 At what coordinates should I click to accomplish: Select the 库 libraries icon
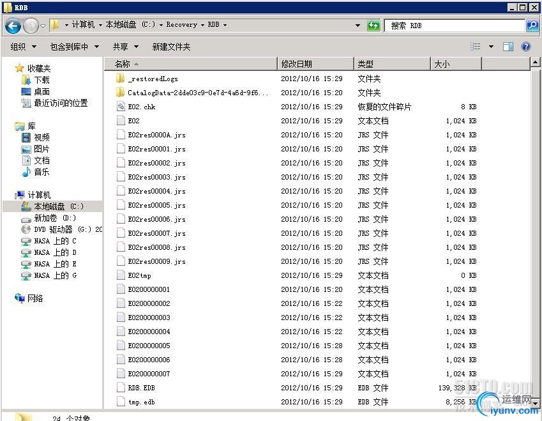click(x=20, y=126)
